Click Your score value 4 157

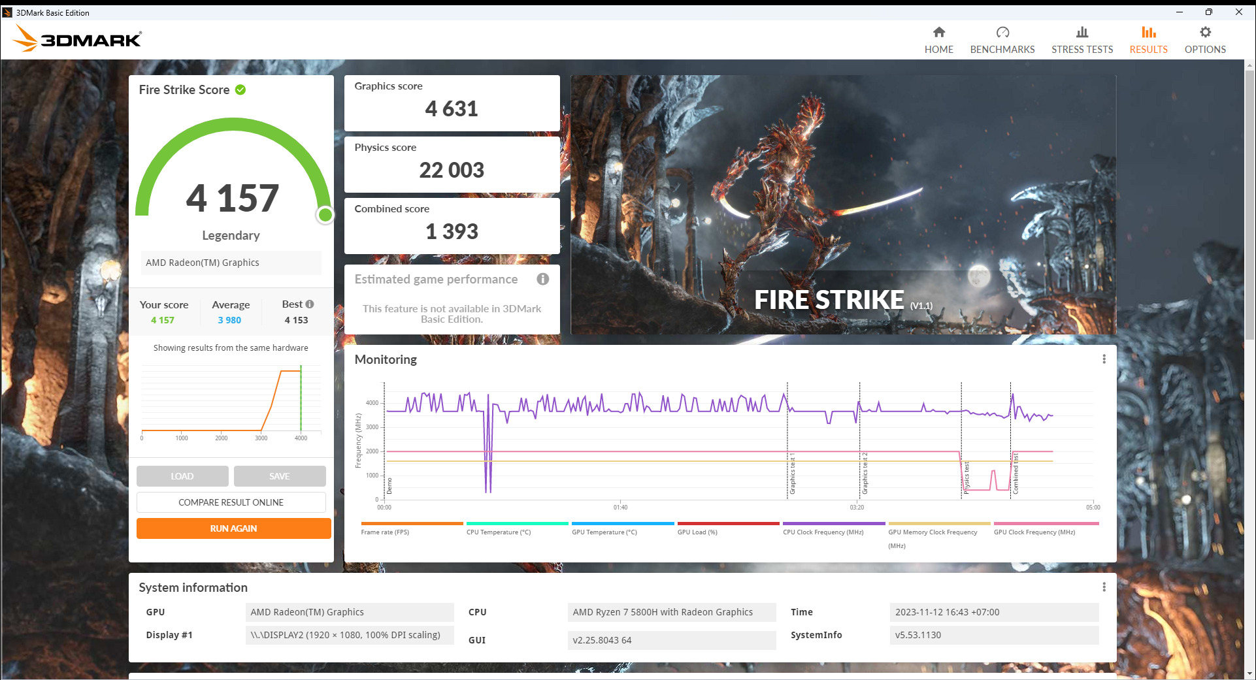pos(163,320)
